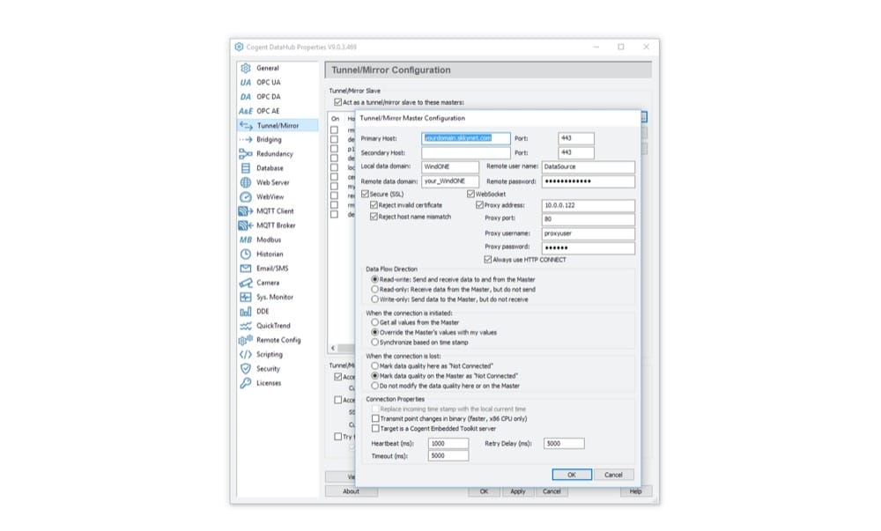Click the Web Server globe icon
Image resolution: width=881 pixels, height=531 pixels.
coord(246,182)
